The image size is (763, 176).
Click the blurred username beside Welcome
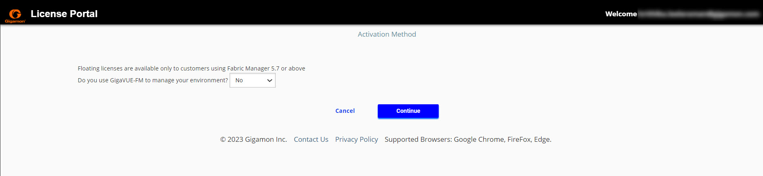click(x=698, y=14)
